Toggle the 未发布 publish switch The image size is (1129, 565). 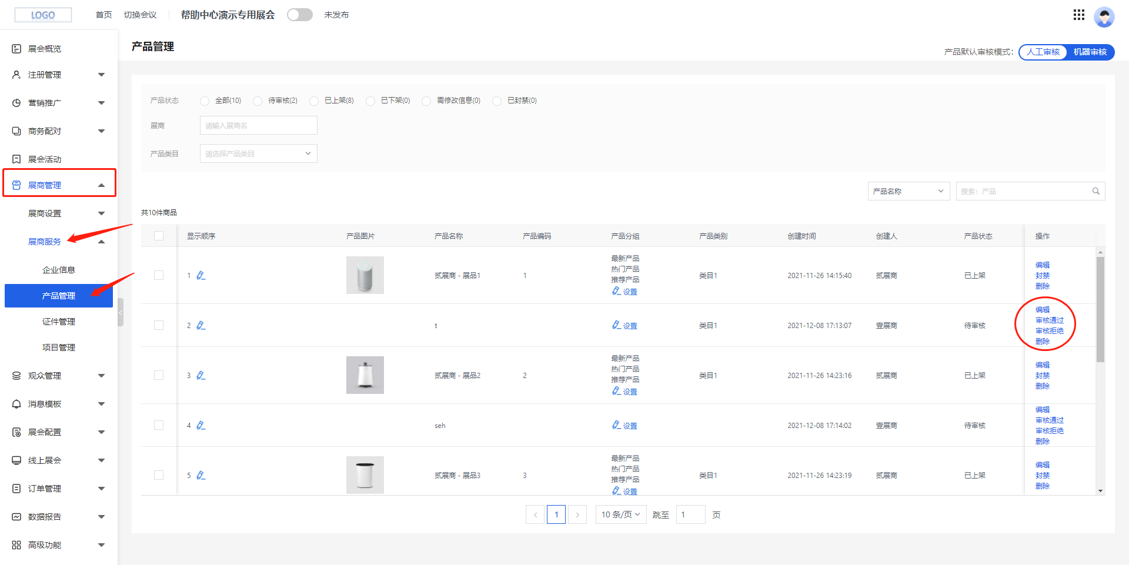[300, 15]
